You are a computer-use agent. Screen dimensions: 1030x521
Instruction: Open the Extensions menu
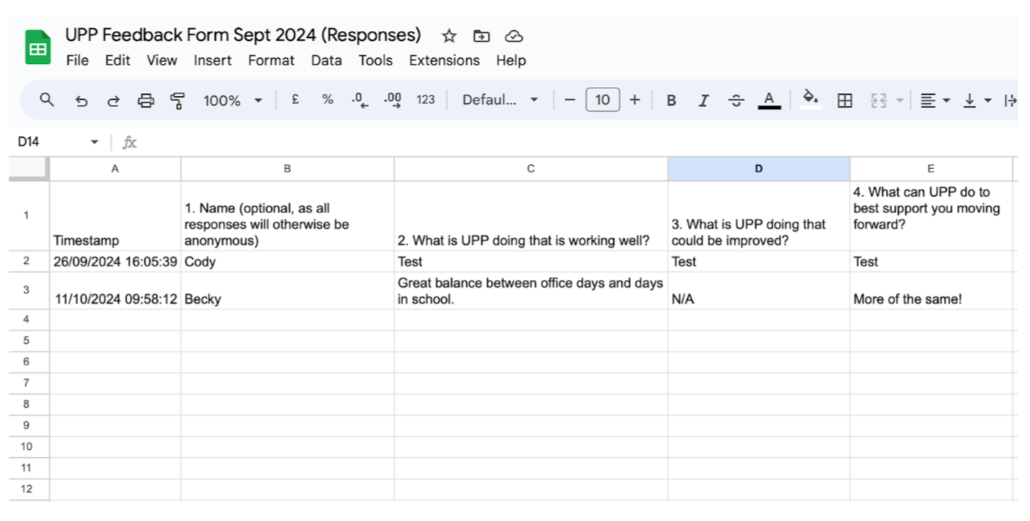444,60
